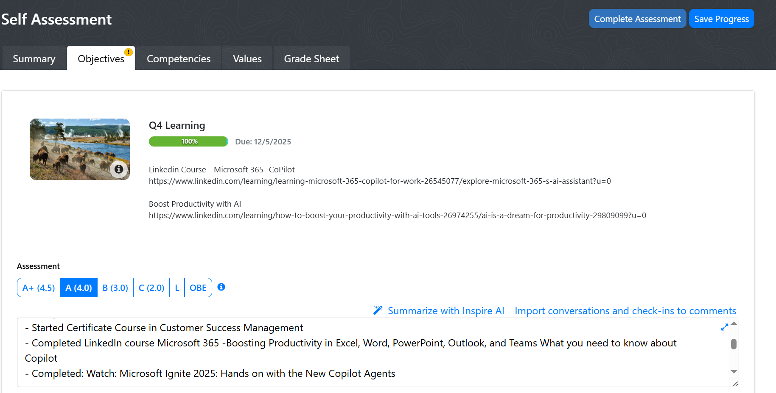Select the A (4.0) grade option
776x393 pixels.
click(78, 288)
